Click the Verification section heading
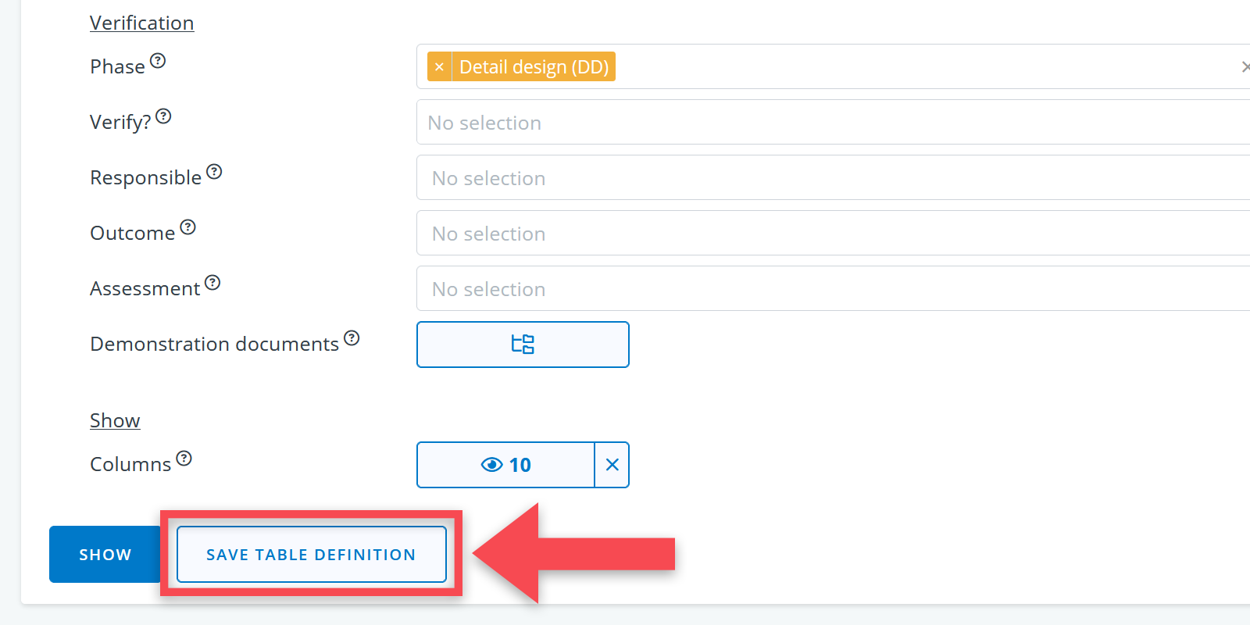Viewport: 1250px width, 625px height. [141, 23]
